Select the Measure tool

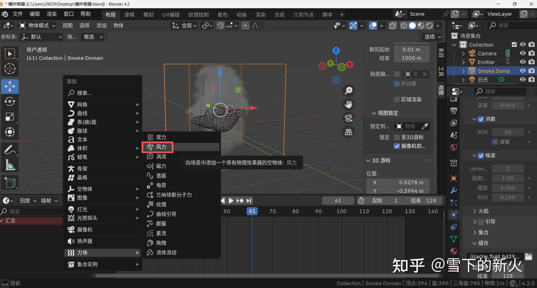(10, 165)
